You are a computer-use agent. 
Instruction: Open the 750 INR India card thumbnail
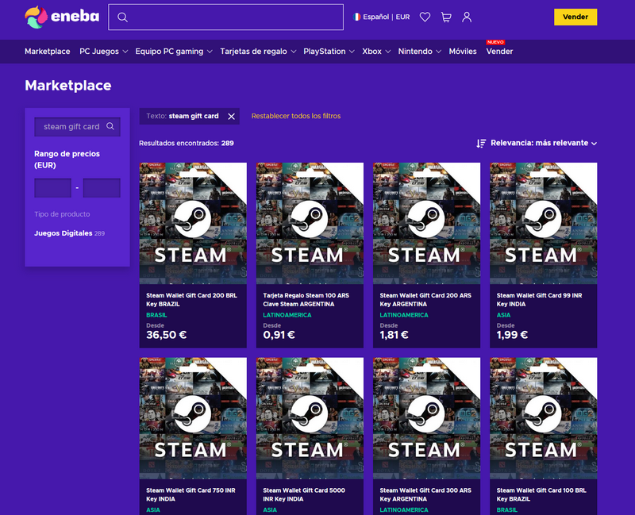(193, 418)
